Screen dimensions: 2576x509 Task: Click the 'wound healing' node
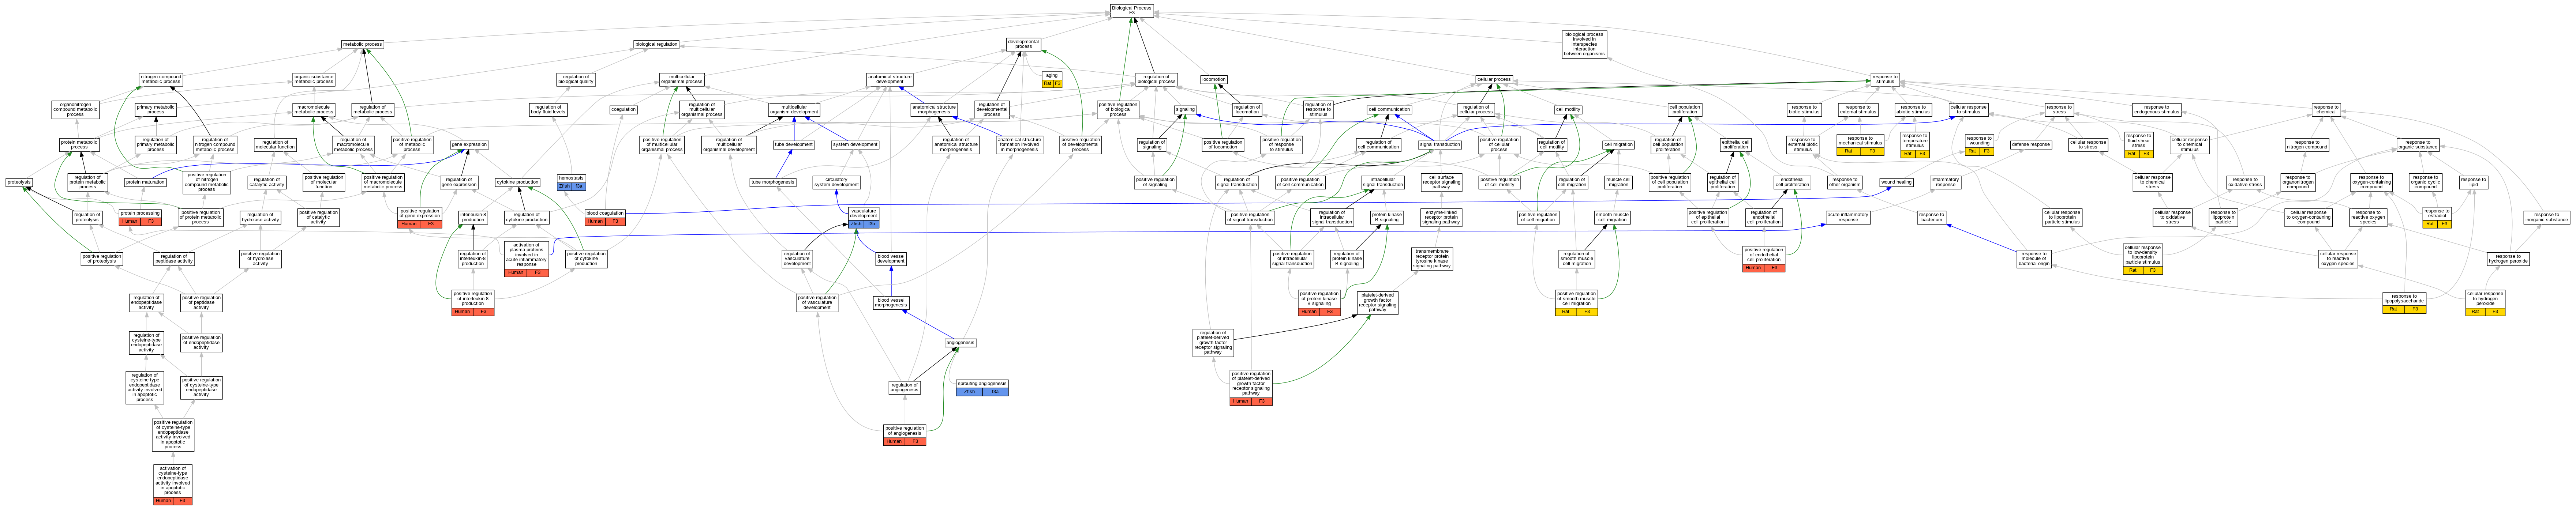click(1896, 182)
